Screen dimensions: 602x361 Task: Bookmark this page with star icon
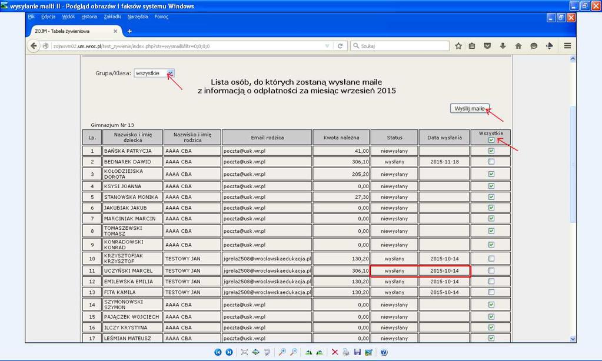click(x=458, y=46)
